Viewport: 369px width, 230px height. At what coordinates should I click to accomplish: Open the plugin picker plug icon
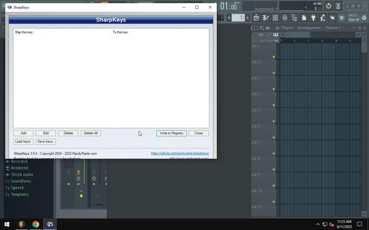(313, 18)
